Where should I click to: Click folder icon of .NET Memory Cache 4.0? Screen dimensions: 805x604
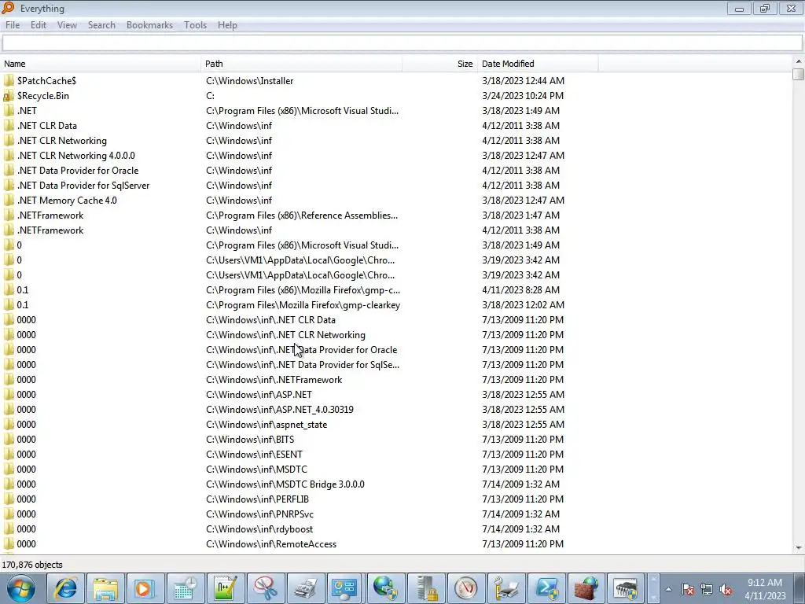pos(9,201)
